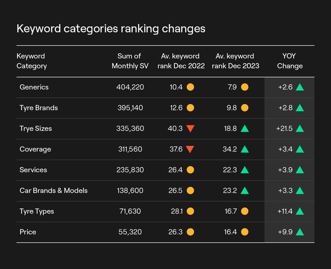Select the Tyre Brands row label
This screenshot has width=331, height=269.
[39, 108]
